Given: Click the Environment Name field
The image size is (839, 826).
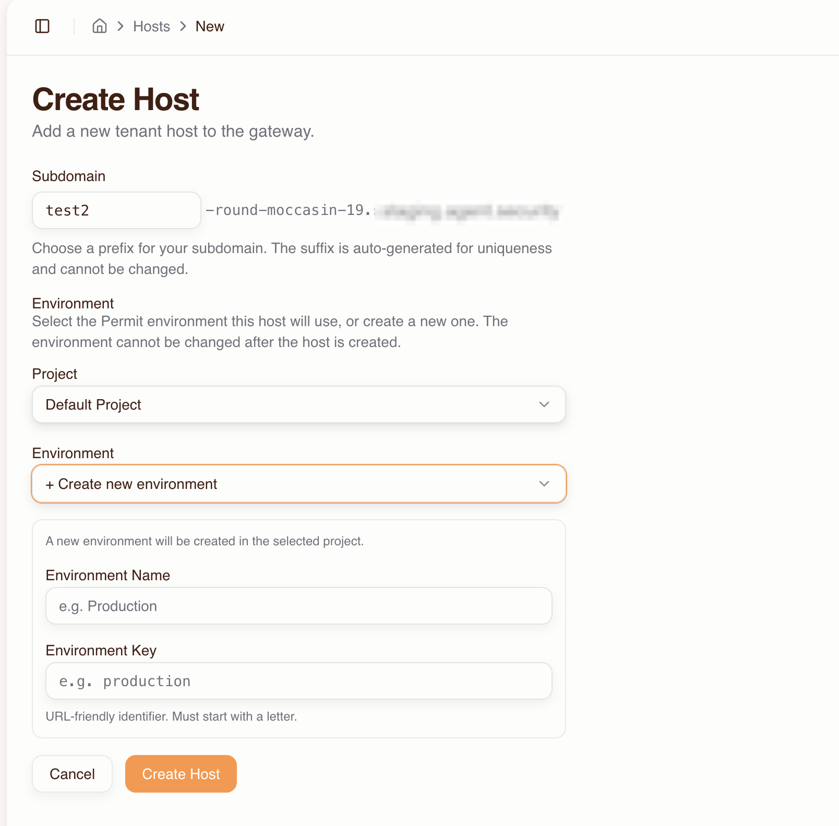Looking at the screenshot, I should point(298,606).
